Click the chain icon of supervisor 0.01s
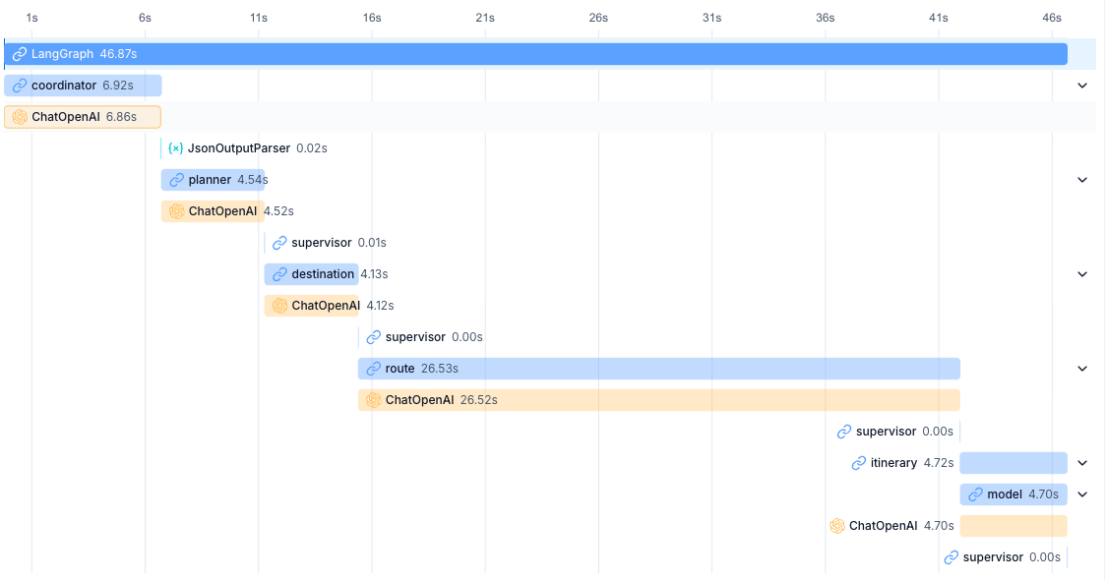 280,243
